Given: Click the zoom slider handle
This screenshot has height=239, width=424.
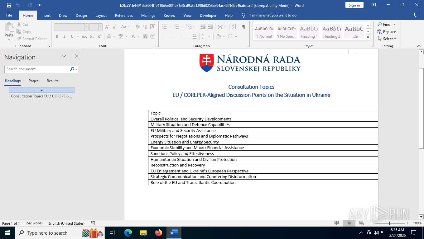Looking at the screenshot, I should [x=389, y=223].
